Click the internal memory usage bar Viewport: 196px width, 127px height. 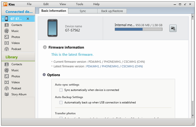pos(139,29)
